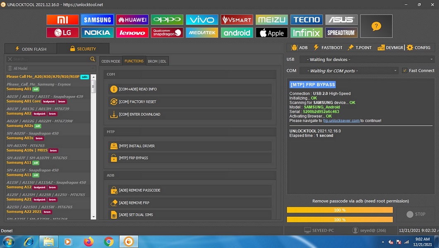Select the Apple brand icon
Viewport: 439px width, 248px height.
271,33
